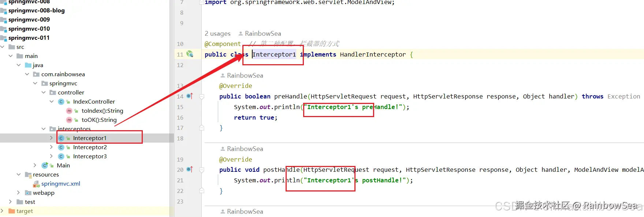
Task: Select the springmvc-010 module
Action: pos(29,29)
